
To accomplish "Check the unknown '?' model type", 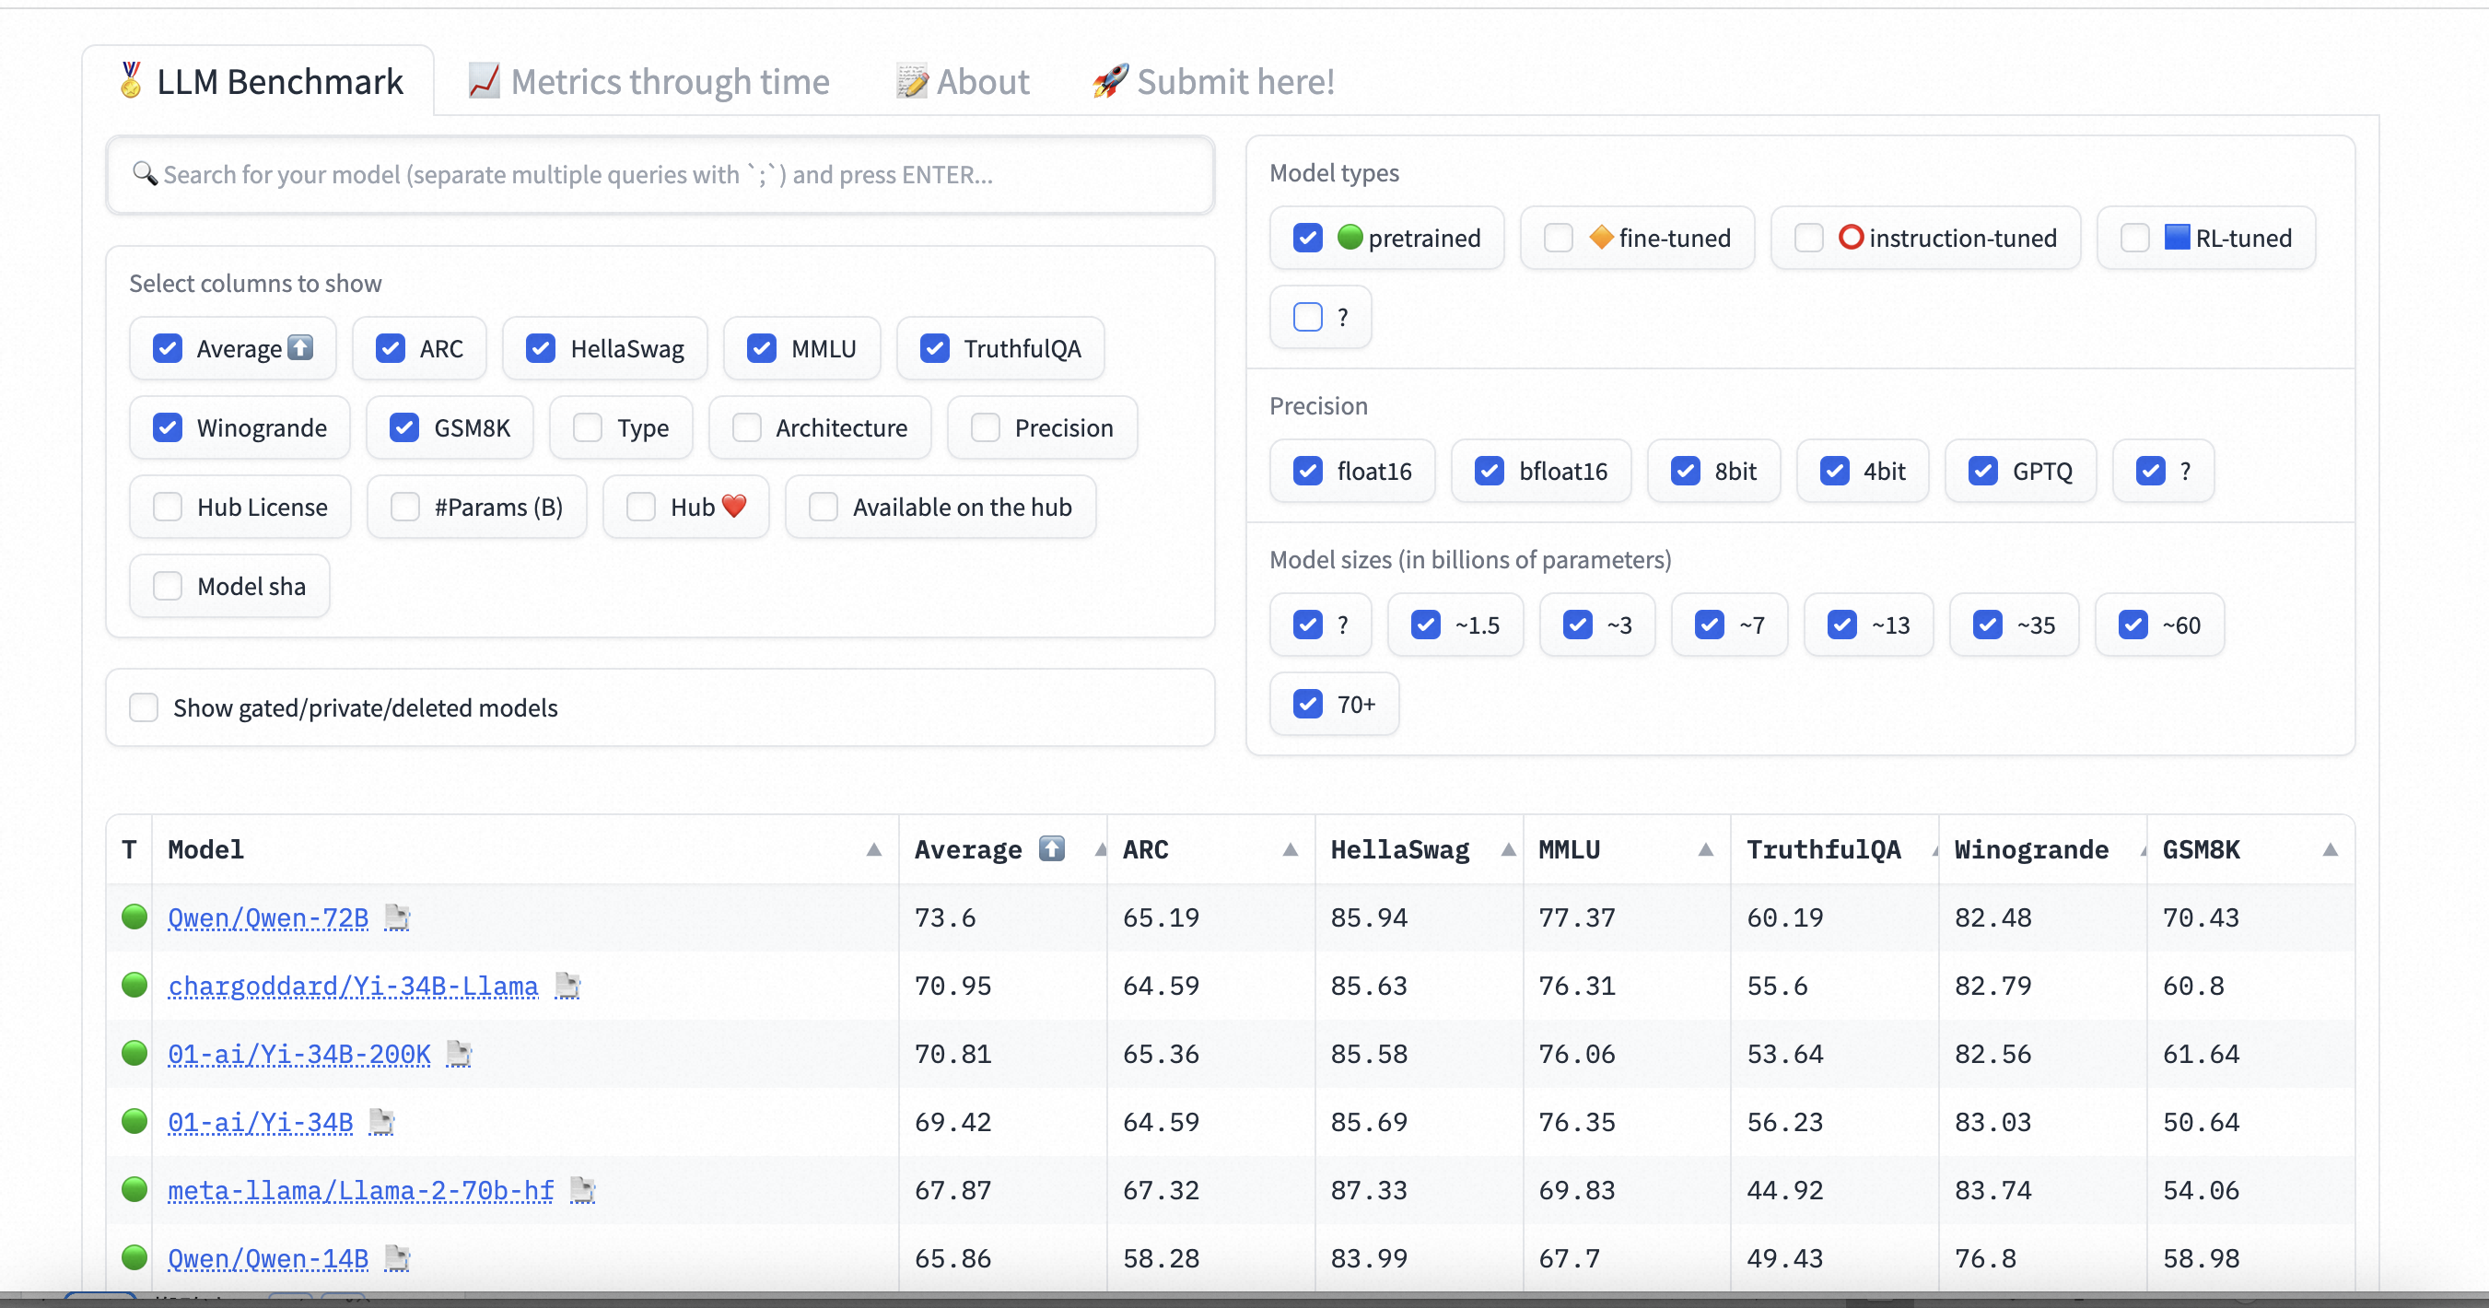I will pyautogui.click(x=1307, y=318).
